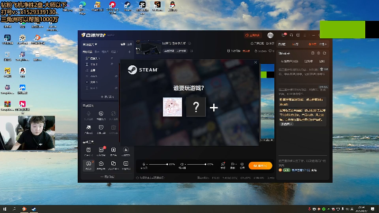Image resolution: width=379 pixels, height=213 pixels.
Task: Open the Windows notification center
Action: [372, 209]
